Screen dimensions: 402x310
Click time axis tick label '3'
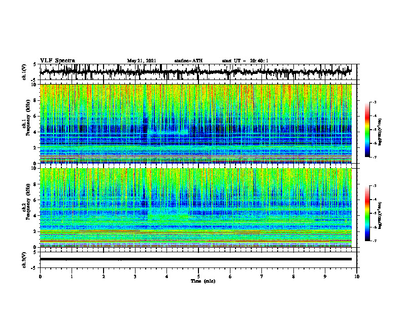point(135,277)
